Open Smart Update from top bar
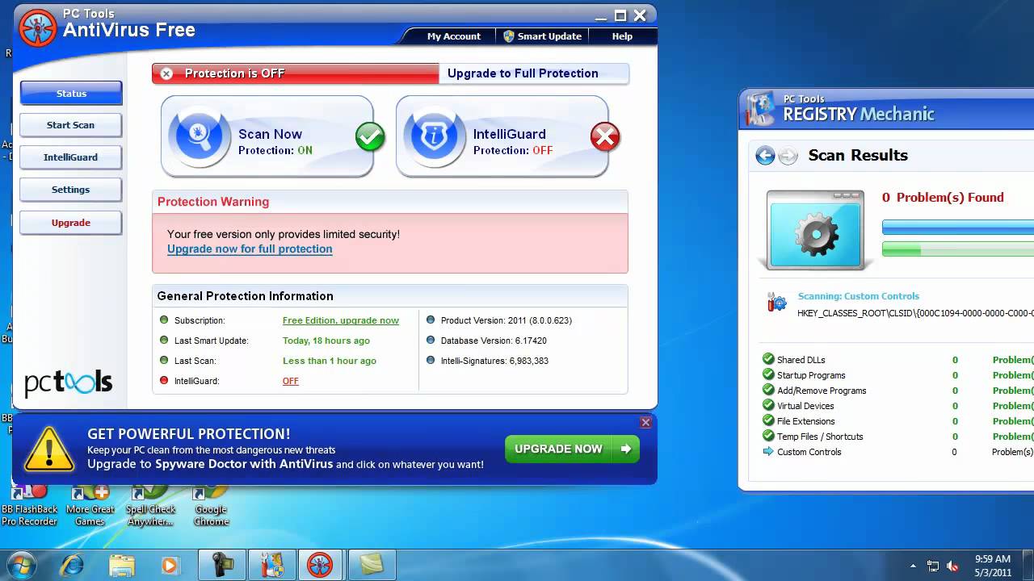Screen dimensions: 1034x581 (x=542, y=36)
